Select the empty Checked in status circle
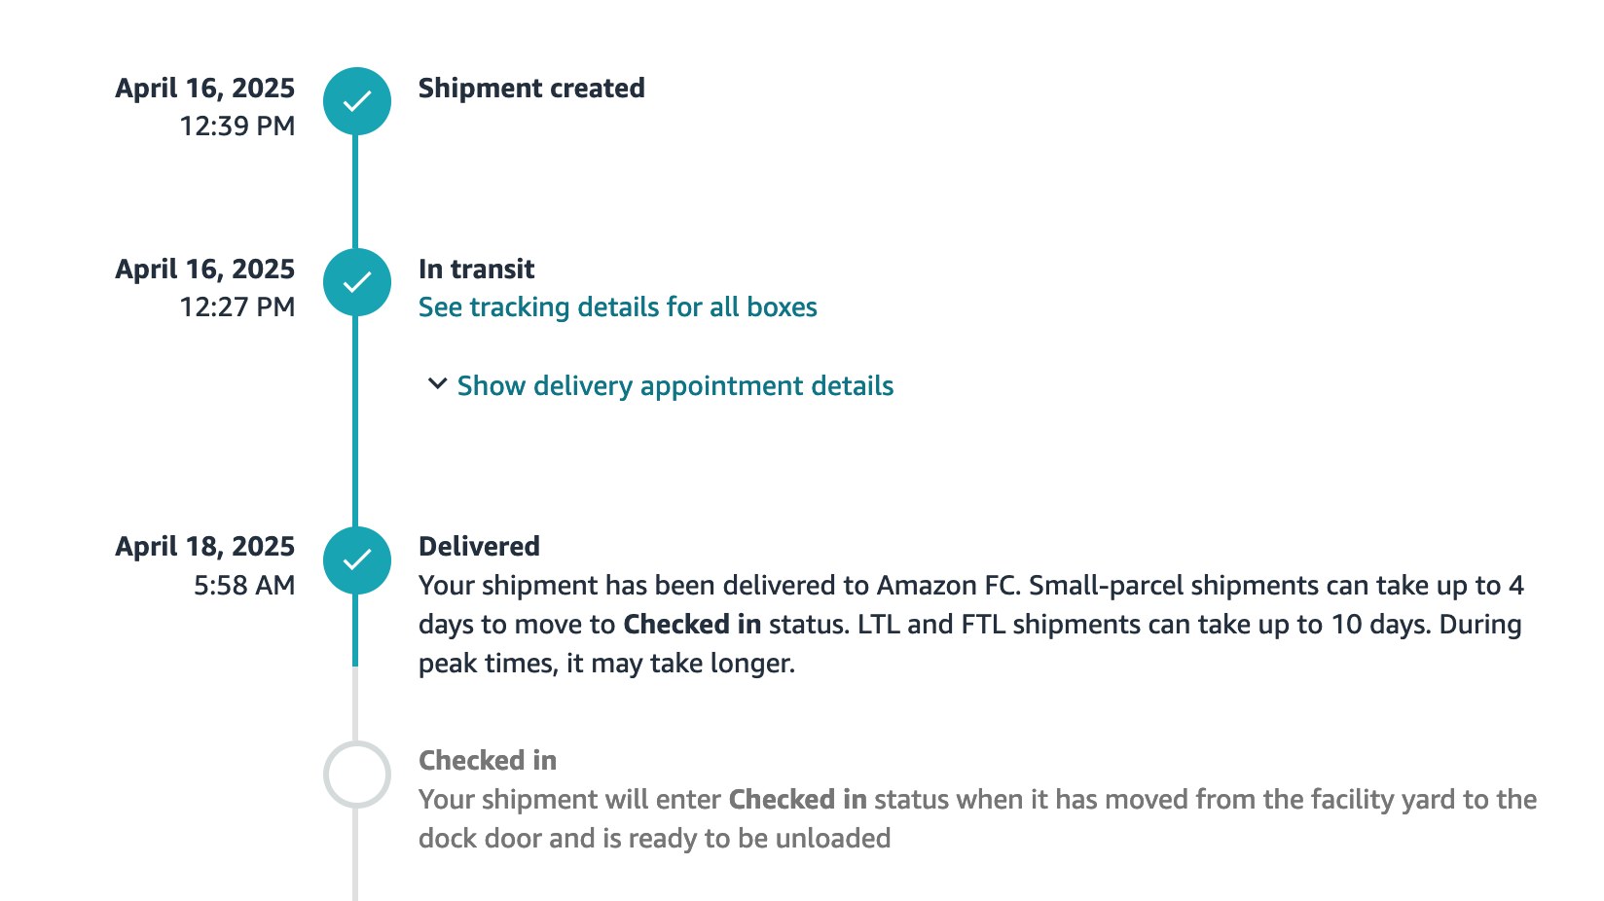This screenshot has width=1604, height=901. [357, 775]
